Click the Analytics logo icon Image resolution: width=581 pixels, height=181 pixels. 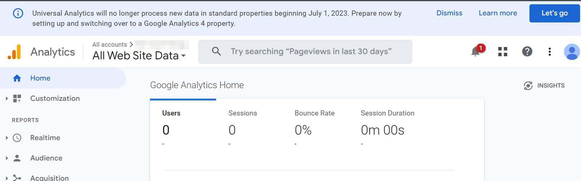[x=15, y=52]
